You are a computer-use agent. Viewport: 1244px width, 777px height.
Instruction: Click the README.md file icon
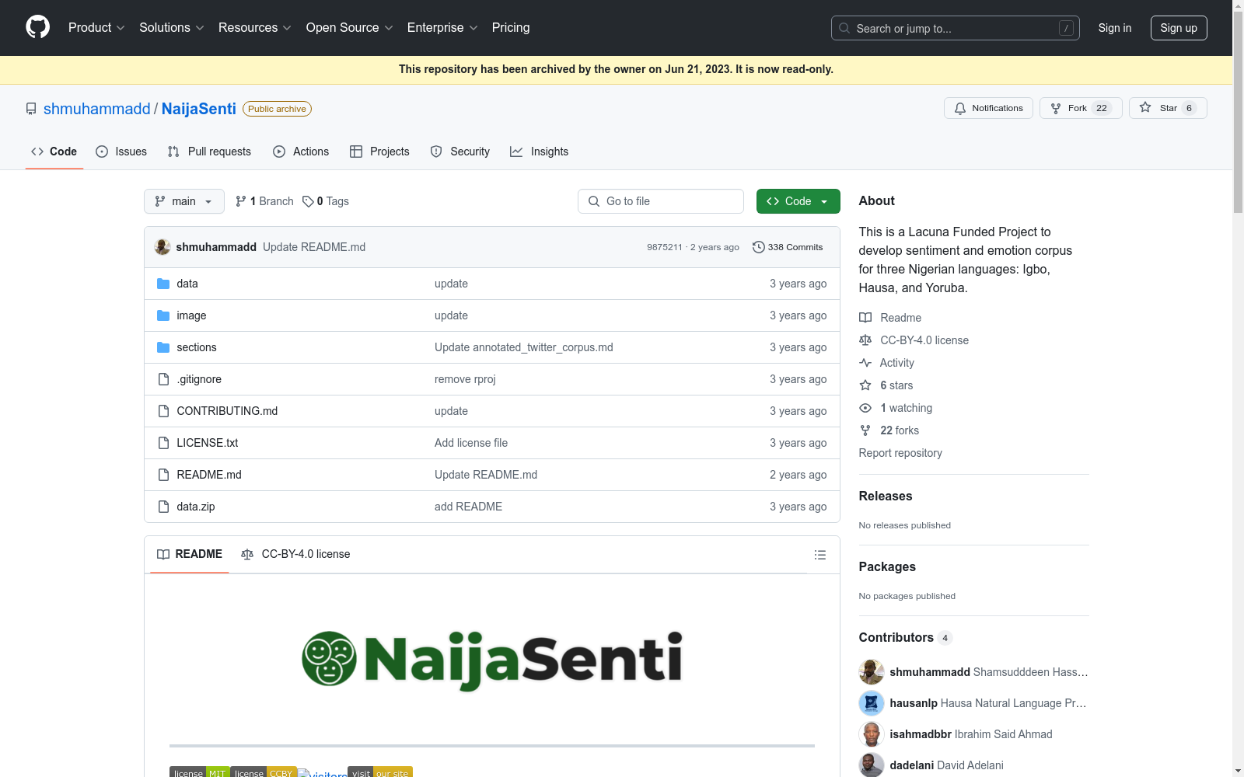163,475
